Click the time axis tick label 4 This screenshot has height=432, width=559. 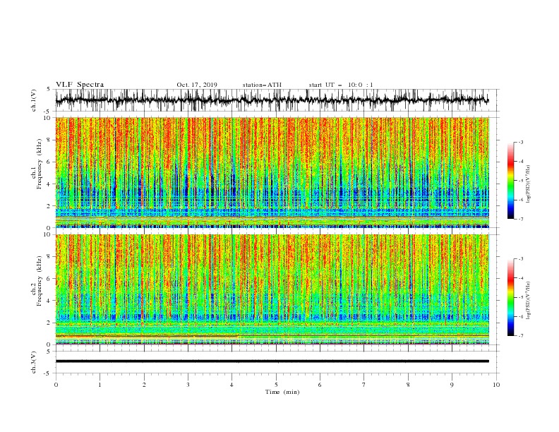(x=232, y=385)
